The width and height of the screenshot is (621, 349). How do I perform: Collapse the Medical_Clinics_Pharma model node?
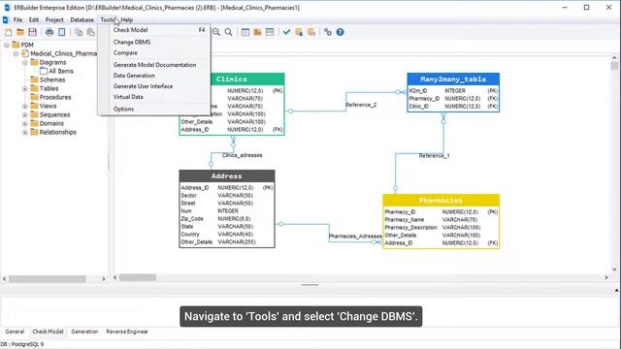tap(16, 54)
